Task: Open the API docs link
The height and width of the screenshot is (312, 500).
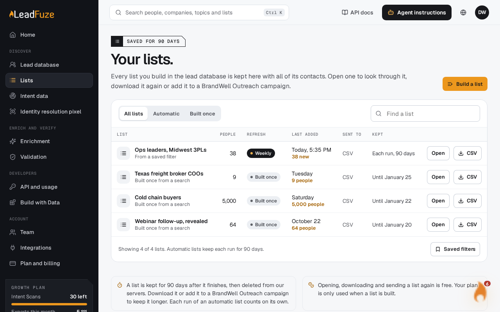Action: 357,12
